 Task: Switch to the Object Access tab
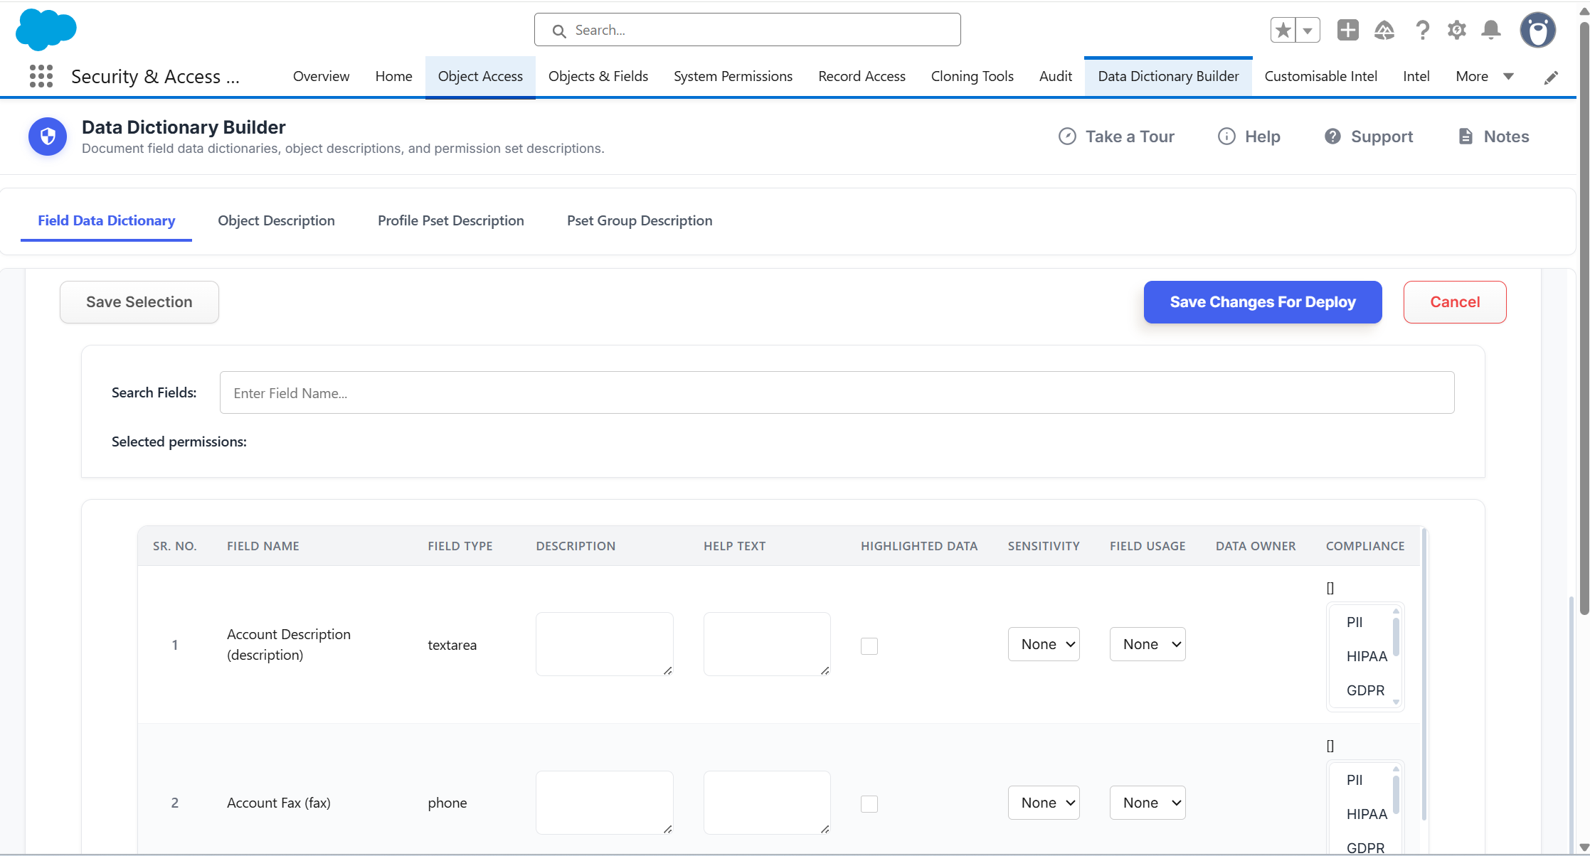(480, 76)
